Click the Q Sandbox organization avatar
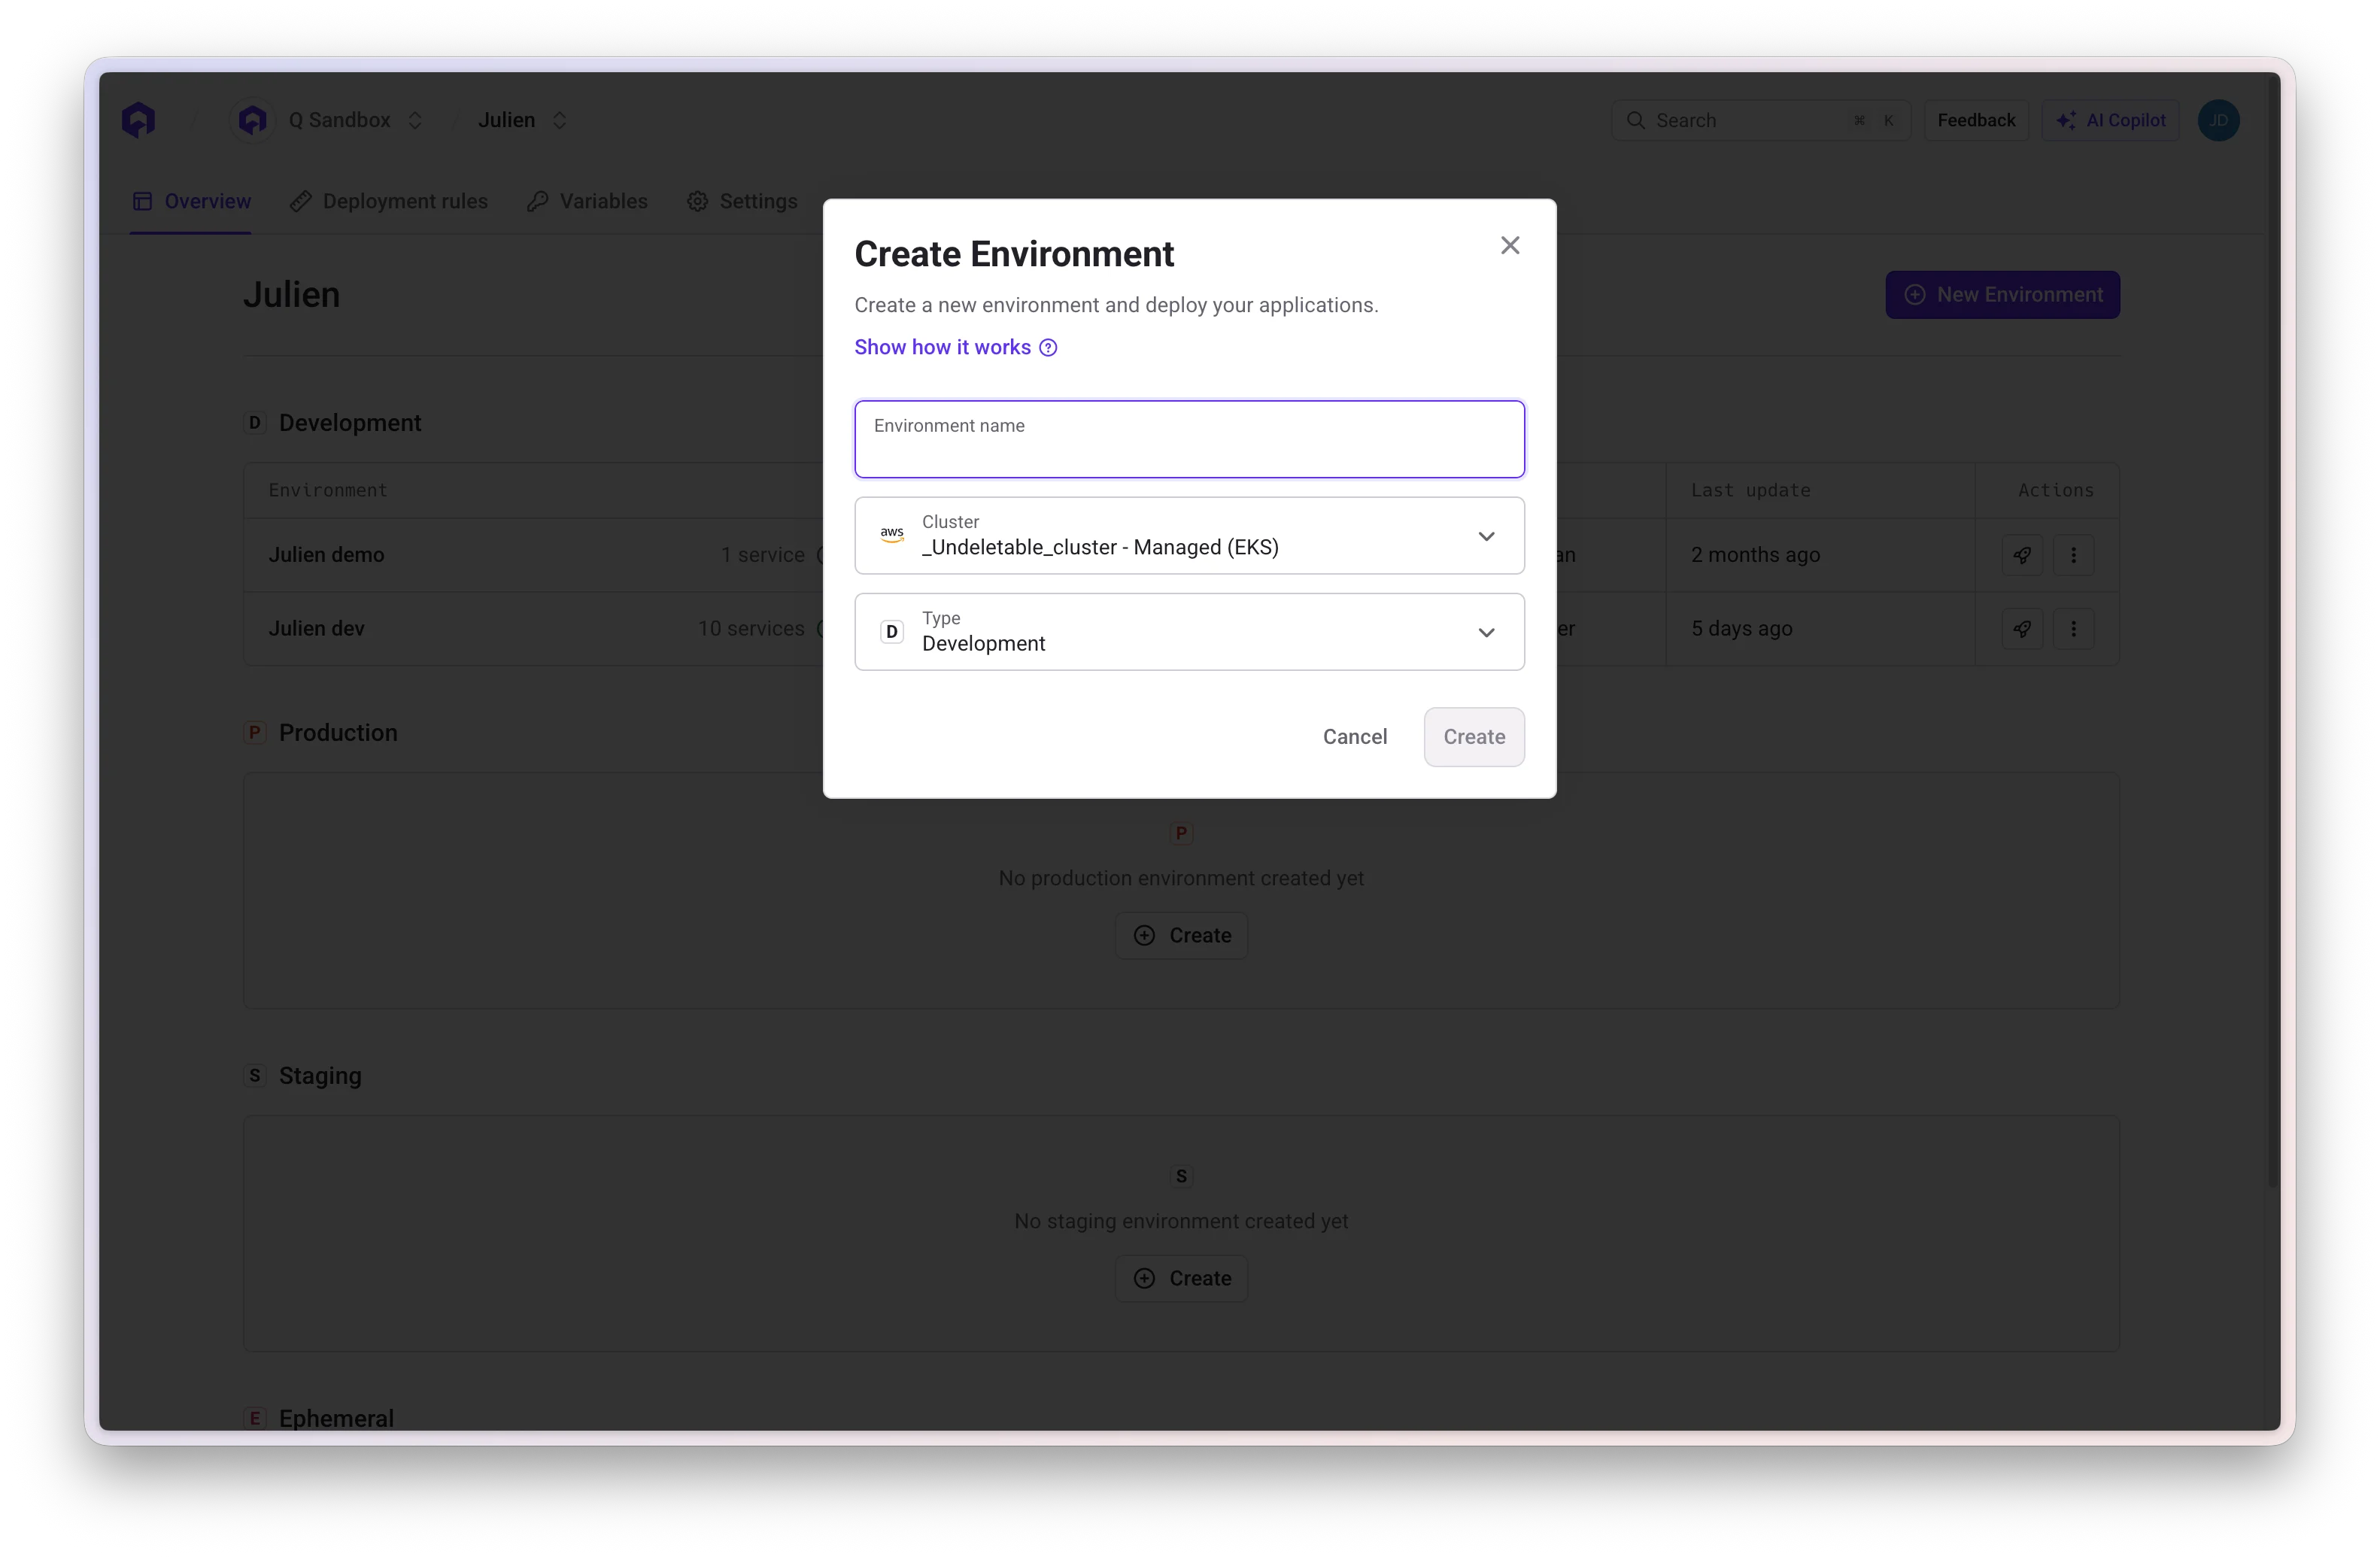The height and width of the screenshot is (1557, 2380). [x=253, y=120]
